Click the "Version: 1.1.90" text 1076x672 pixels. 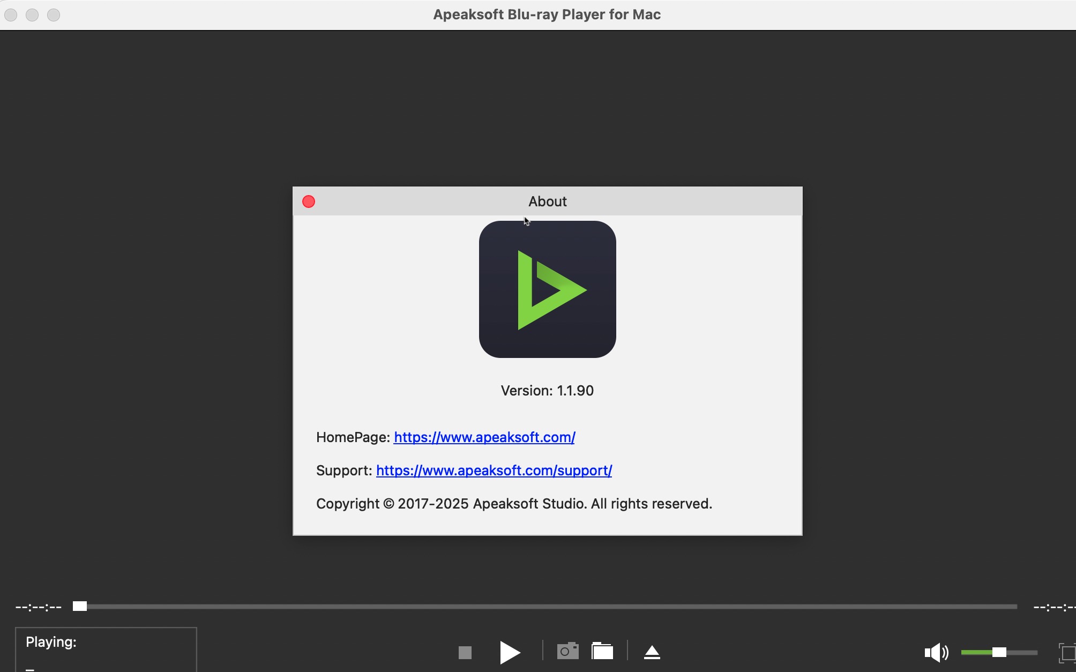pos(547,391)
